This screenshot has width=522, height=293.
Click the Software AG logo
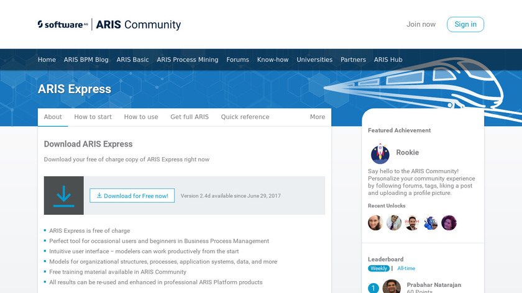point(63,25)
